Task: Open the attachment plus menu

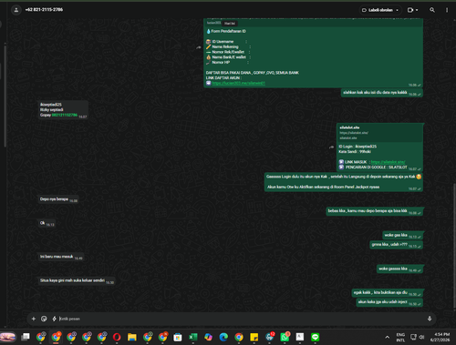Action: (x=34, y=319)
